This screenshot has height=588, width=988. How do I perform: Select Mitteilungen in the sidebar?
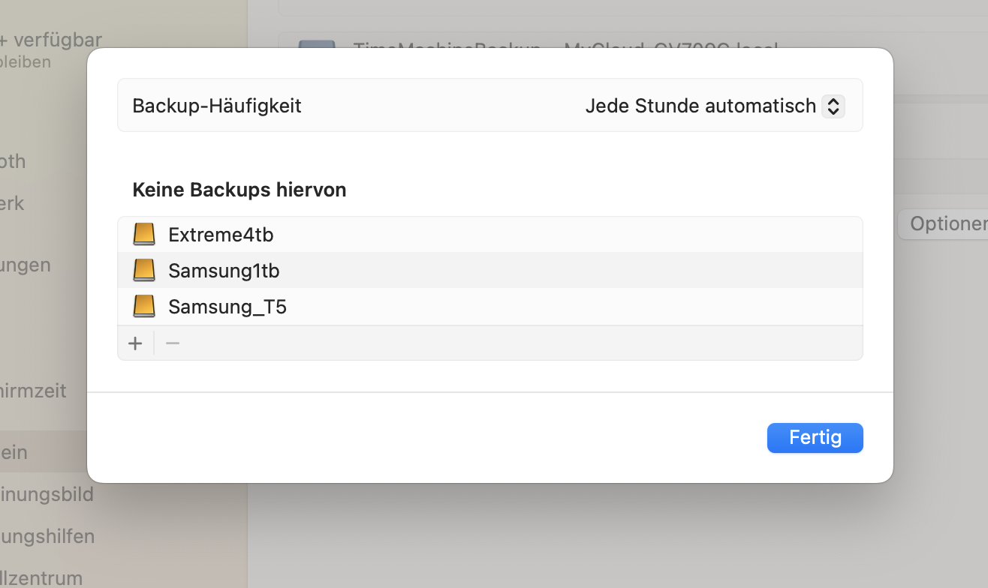click(26, 265)
